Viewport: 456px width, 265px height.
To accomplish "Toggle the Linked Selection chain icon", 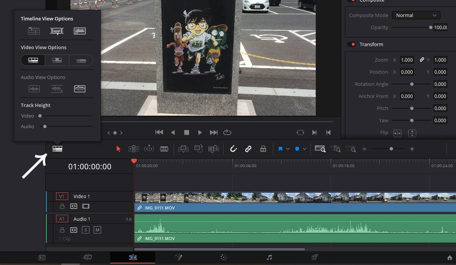I will [x=248, y=149].
